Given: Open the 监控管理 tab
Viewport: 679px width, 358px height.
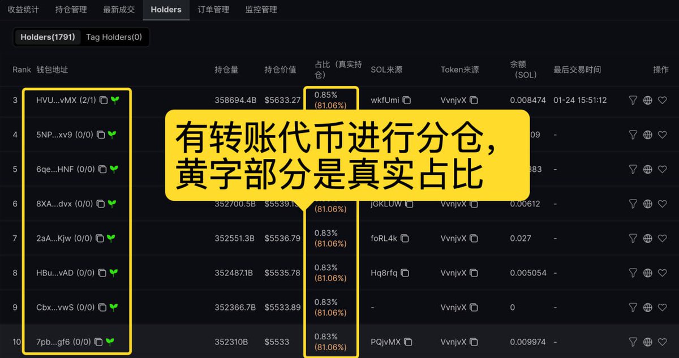Looking at the screenshot, I should tap(261, 10).
